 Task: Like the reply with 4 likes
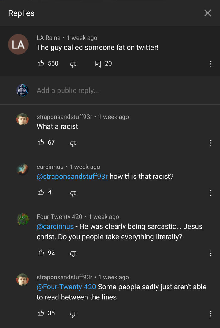tap(41, 192)
